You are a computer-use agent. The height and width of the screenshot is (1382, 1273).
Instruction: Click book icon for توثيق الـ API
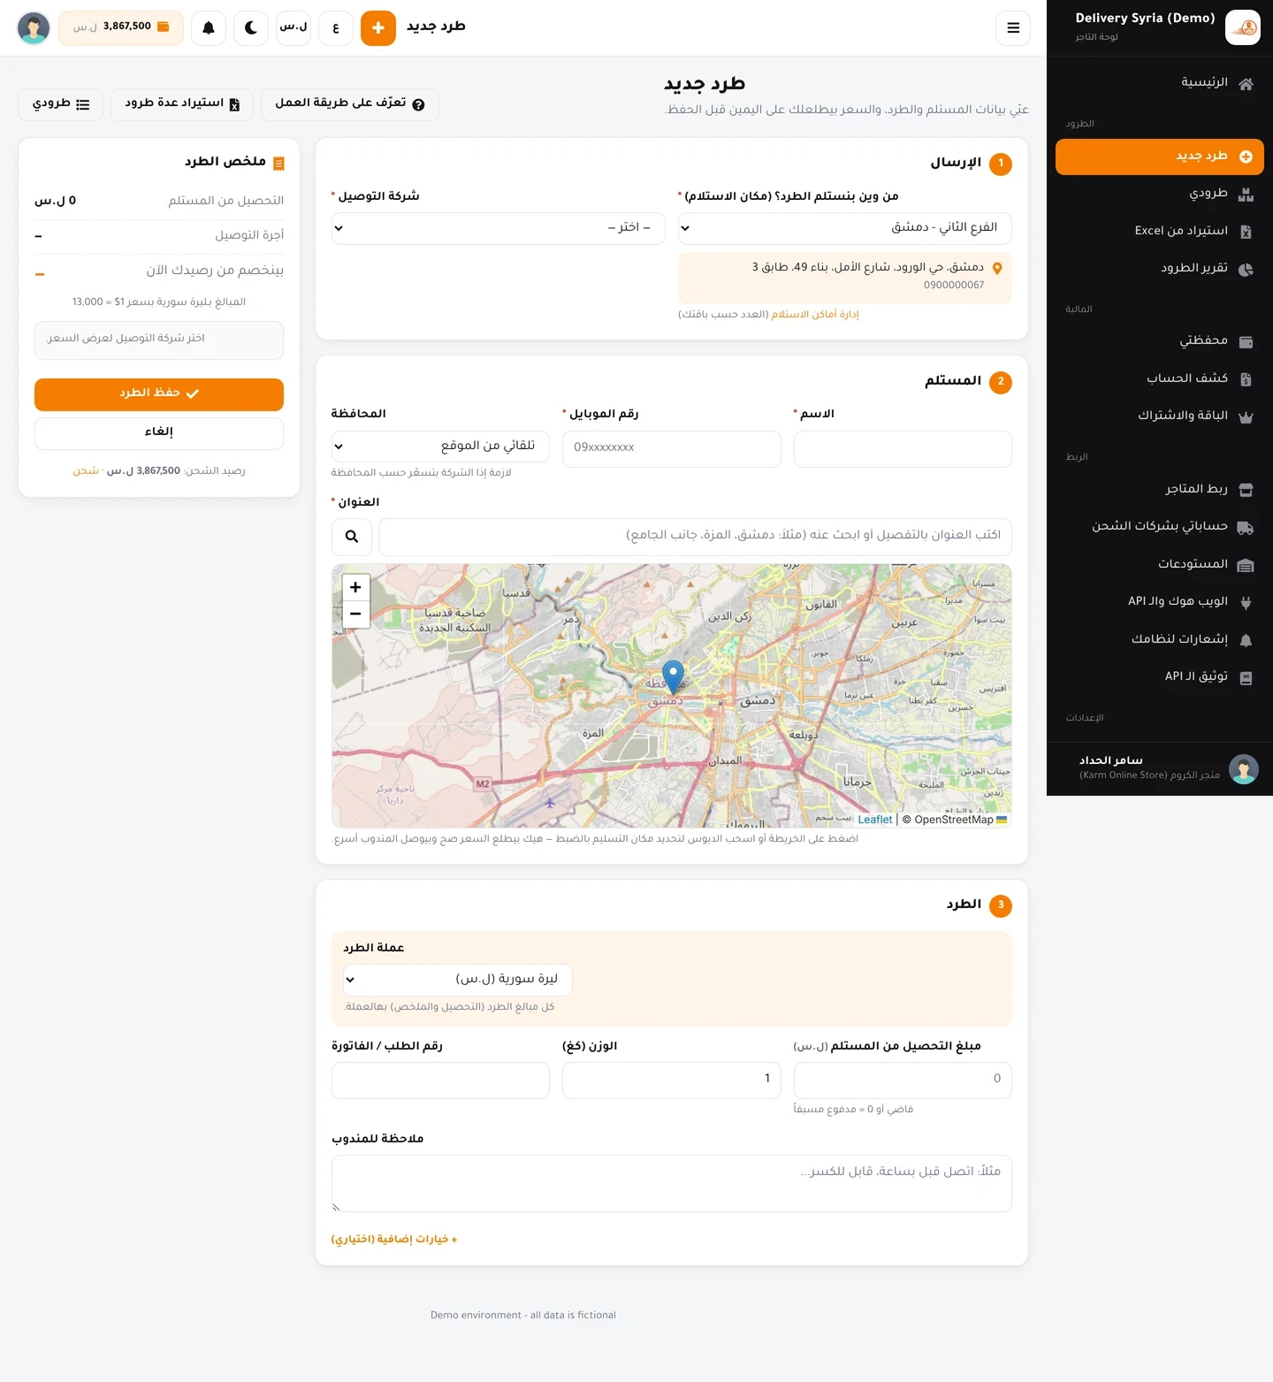[x=1246, y=678]
